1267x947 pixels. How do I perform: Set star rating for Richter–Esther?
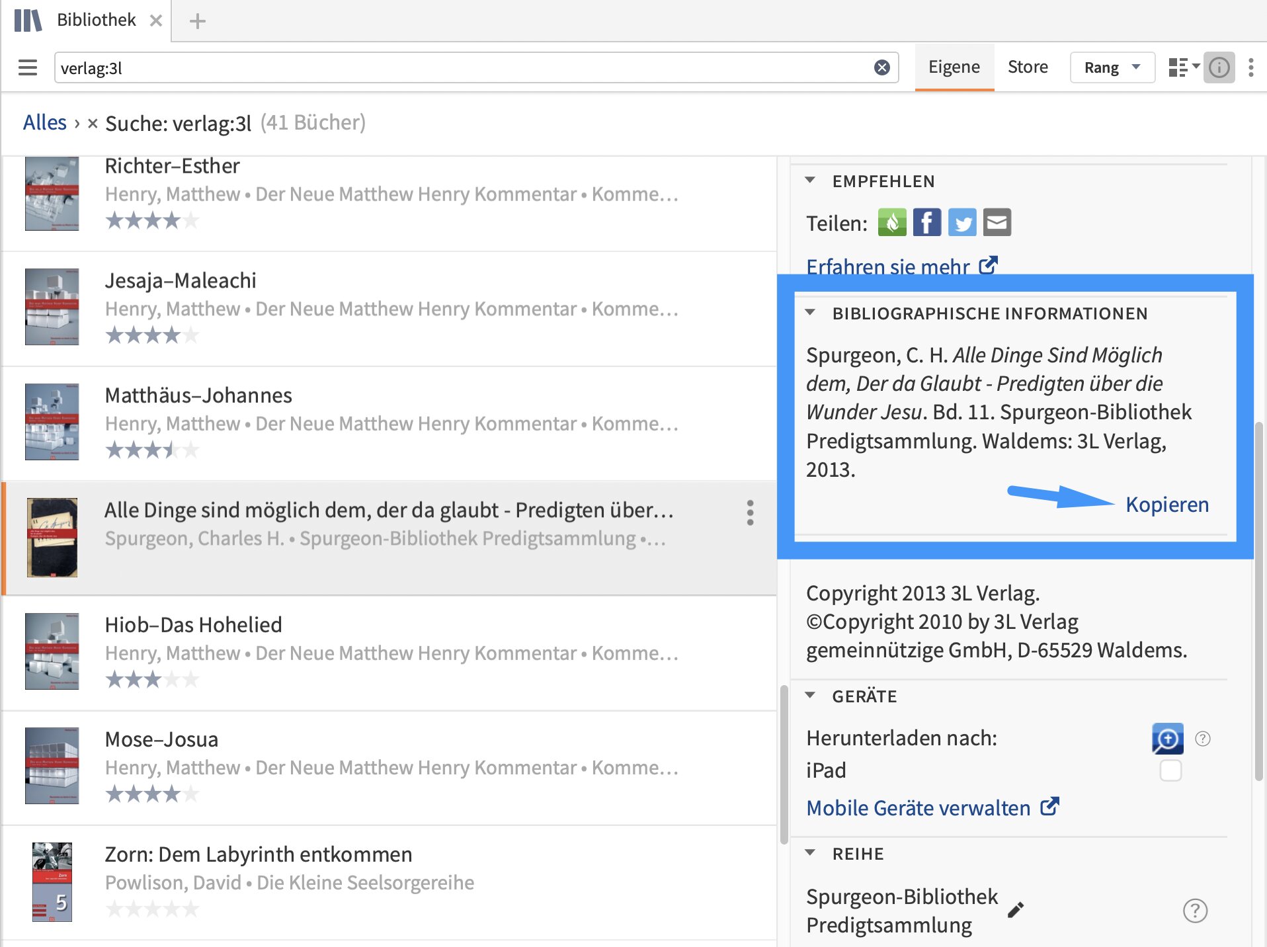tap(152, 220)
